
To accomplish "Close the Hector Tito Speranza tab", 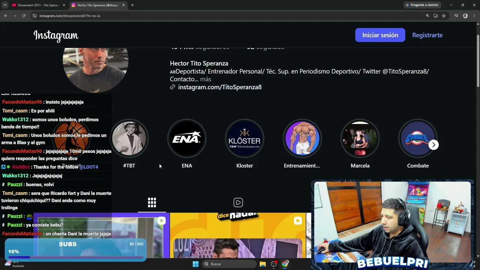I will pyautogui.click(x=123, y=5).
